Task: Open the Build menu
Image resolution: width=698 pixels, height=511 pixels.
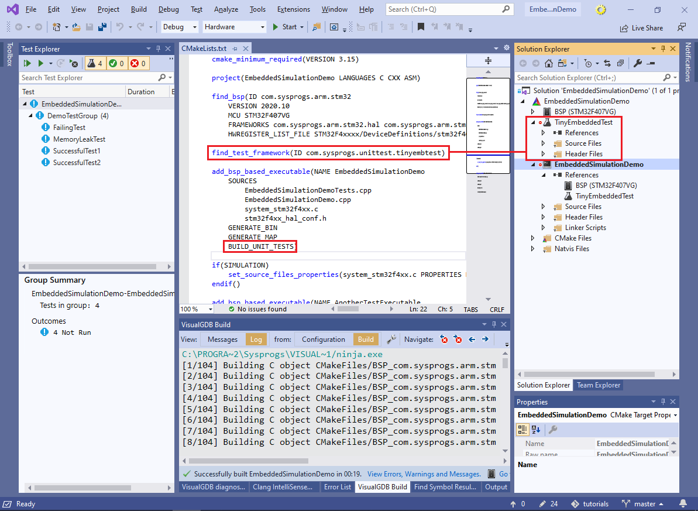Action: click(x=139, y=9)
